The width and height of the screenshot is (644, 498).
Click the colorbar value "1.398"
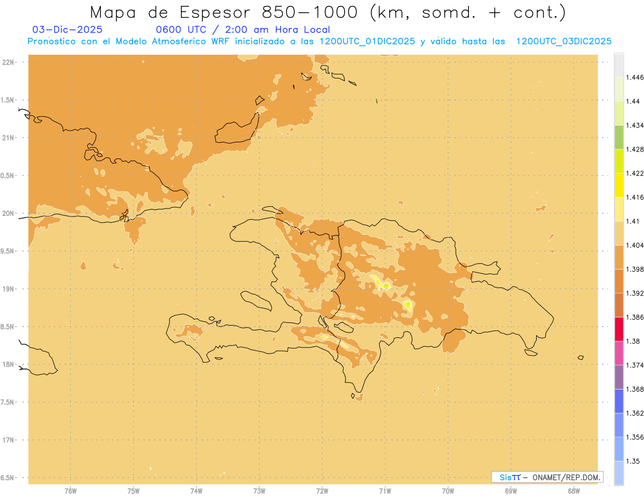pos(634,269)
